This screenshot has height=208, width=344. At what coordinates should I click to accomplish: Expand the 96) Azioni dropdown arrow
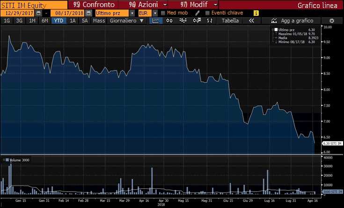coord(165,5)
